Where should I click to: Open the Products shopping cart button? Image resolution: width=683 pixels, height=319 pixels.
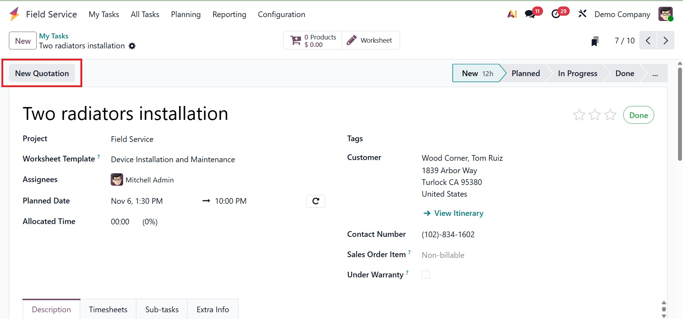click(313, 41)
